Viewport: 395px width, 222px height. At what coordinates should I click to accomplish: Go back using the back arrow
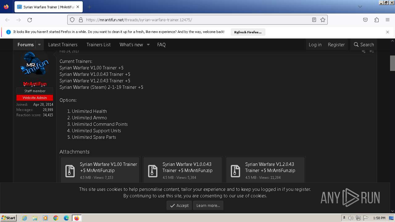7,20
